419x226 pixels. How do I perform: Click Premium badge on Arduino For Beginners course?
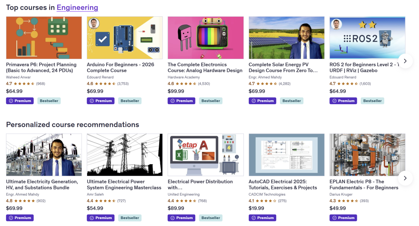(x=101, y=101)
